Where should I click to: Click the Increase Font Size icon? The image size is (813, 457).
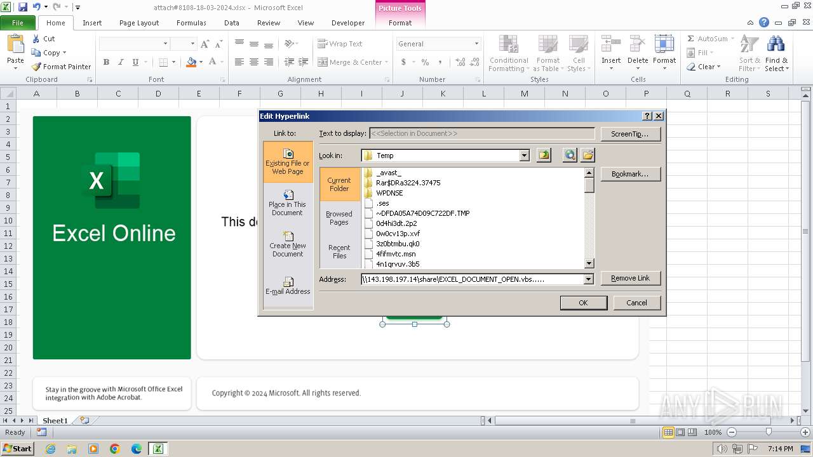coord(205,44)
